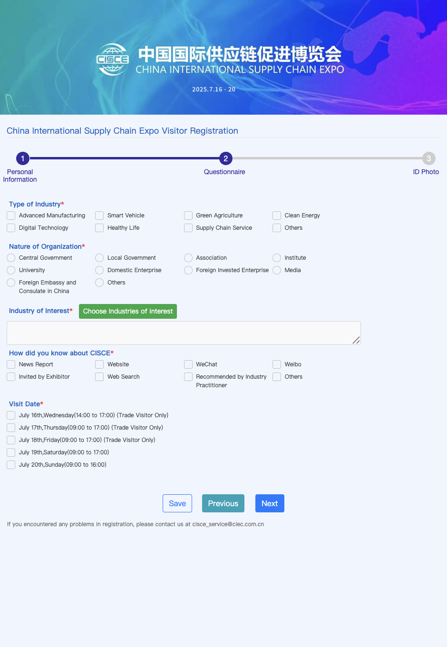Select July 19th Saturday visit date

click(x=11, y=452)
